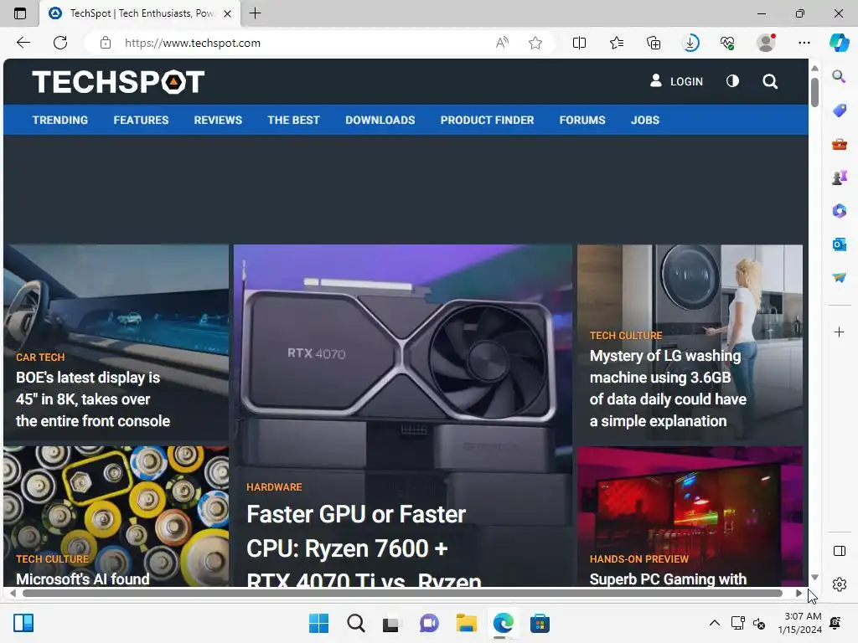The width and height of the screenshot is (858, 643).
Task: Click the LOGIN link
Action: point(676,81)
